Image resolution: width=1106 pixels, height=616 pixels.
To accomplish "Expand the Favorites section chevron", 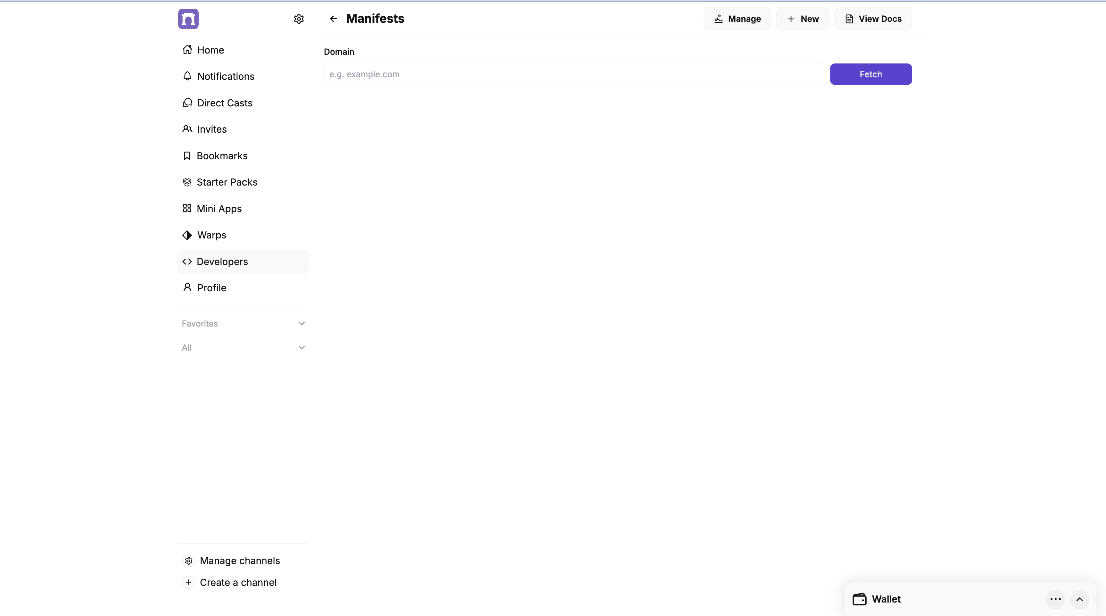I will 301,323.
